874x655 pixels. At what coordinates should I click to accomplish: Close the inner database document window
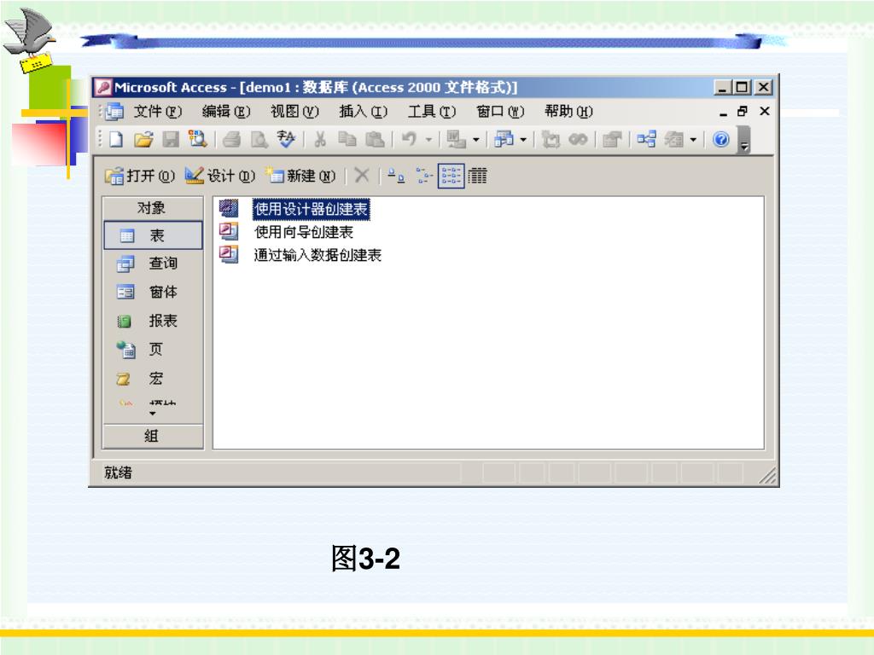765,112
